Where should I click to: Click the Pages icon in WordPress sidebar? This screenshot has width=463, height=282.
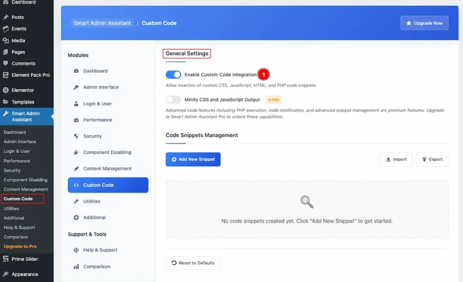5,52
